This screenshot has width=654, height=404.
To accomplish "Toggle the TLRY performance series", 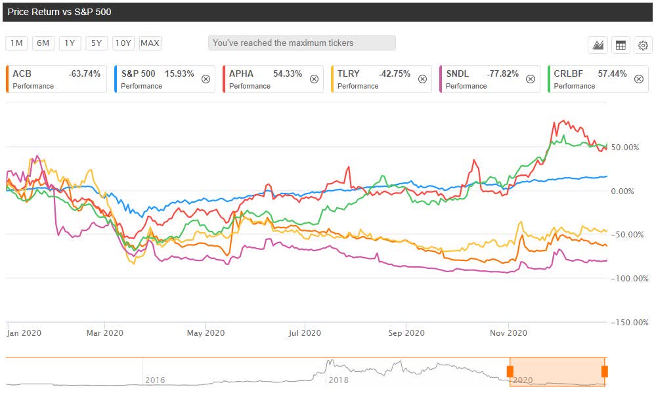I will tap(381, 79).
